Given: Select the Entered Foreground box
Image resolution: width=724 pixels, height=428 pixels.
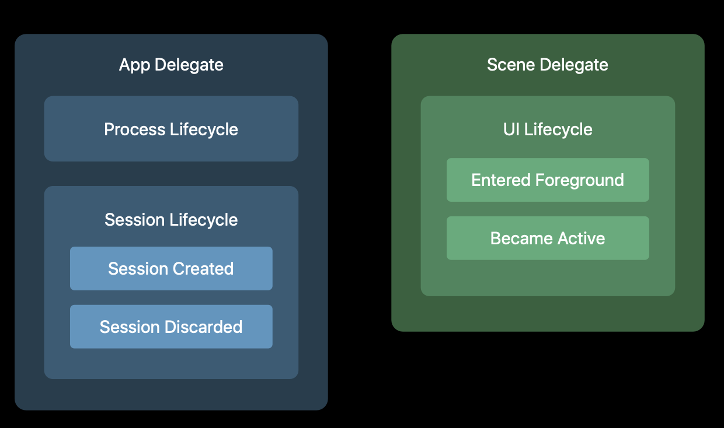Looking at the screenshot, I should point(548,180).
